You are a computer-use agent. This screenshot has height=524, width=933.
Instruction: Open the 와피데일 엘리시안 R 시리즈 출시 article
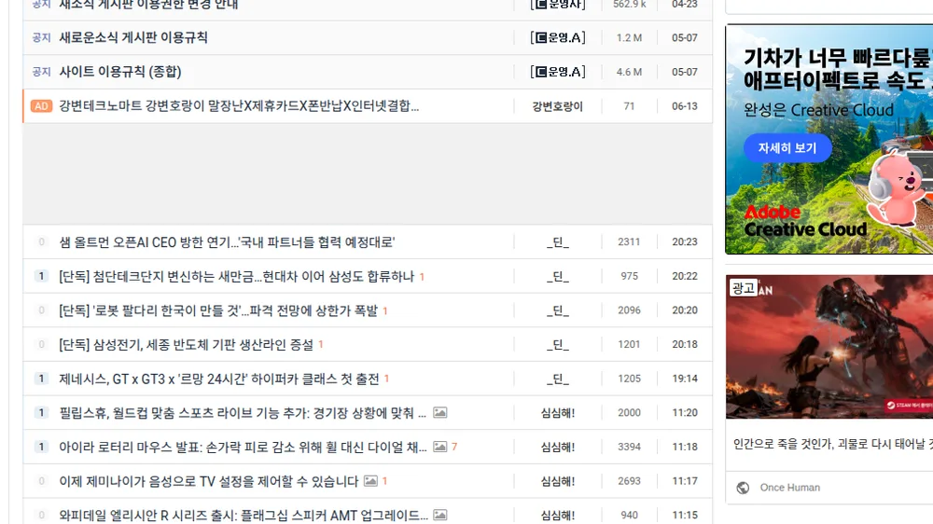coord(244,515)
